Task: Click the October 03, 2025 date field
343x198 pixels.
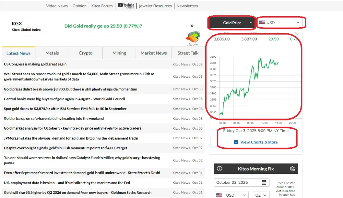Action: pyautogui.click(x=241, y=183)
